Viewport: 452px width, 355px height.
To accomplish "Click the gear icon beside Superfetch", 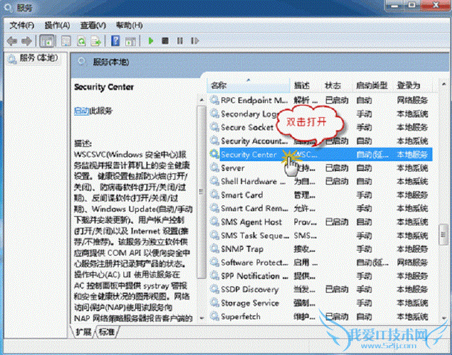I will [214, 316].
